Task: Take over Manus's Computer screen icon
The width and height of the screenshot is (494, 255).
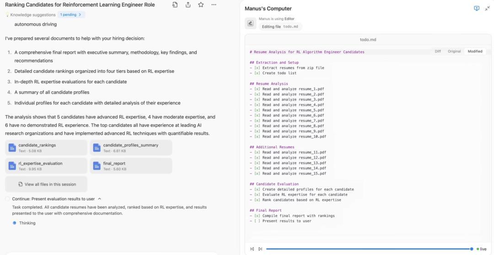Action: (x=477, y=9)
